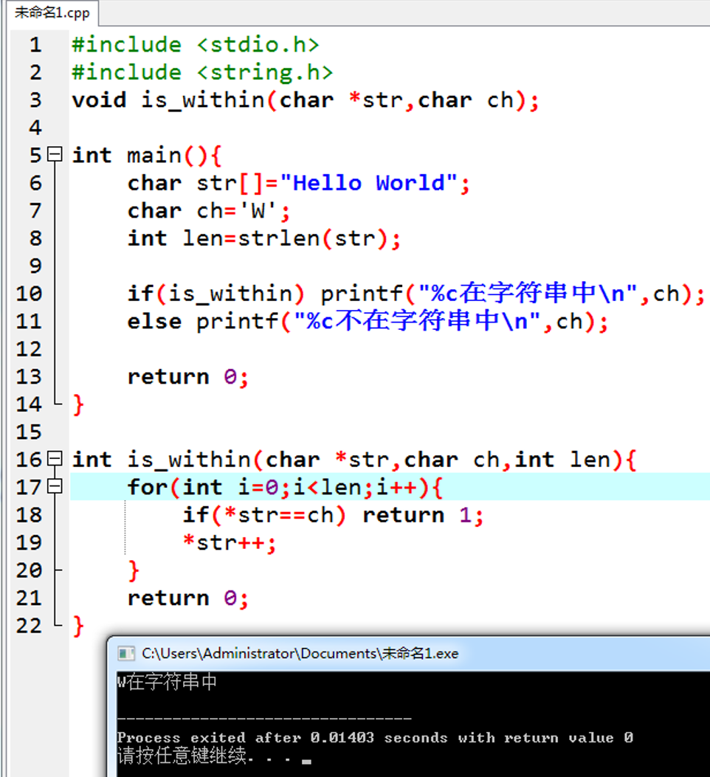Click return 0; on line 21
The width and height of the screenshot is (710, 777).
coord(188,598)
